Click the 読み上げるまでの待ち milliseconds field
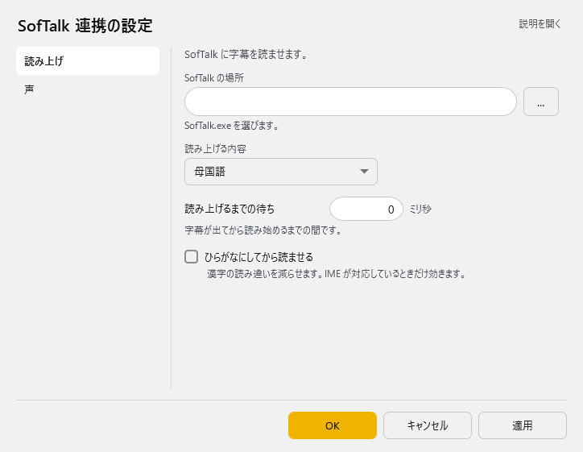This screenshot has width=583, height=452. pyautogui.click(x=366, y=209)
